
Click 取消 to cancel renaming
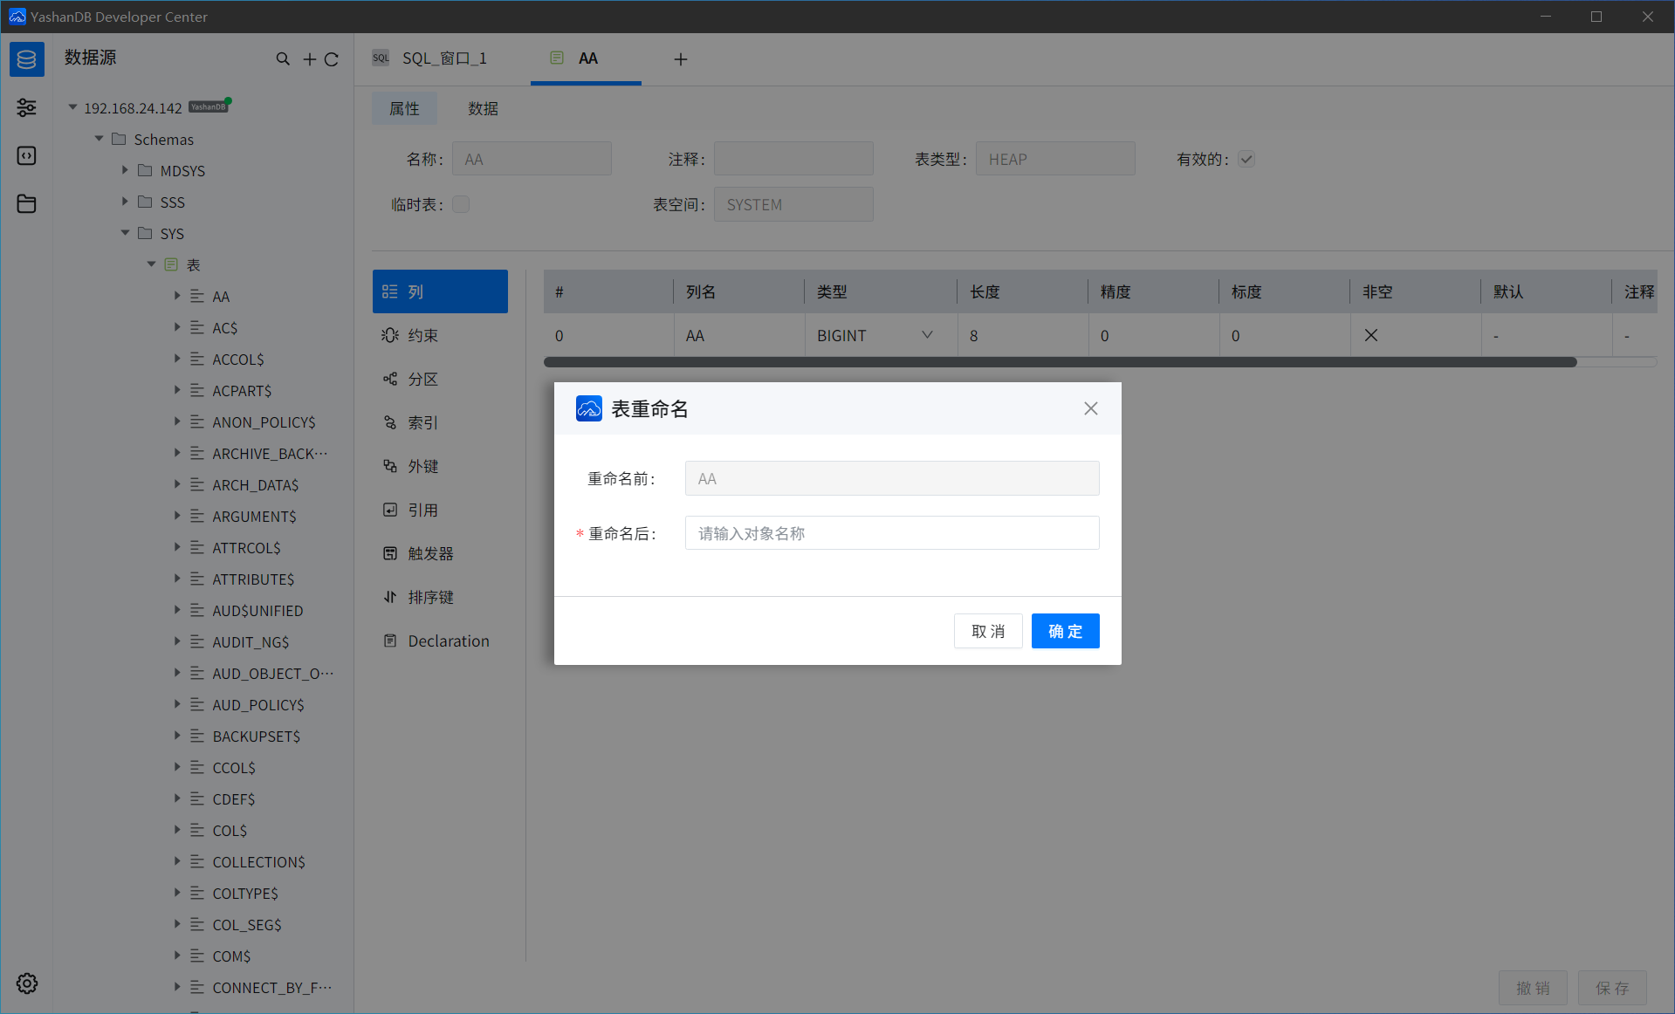pos(987,630)
